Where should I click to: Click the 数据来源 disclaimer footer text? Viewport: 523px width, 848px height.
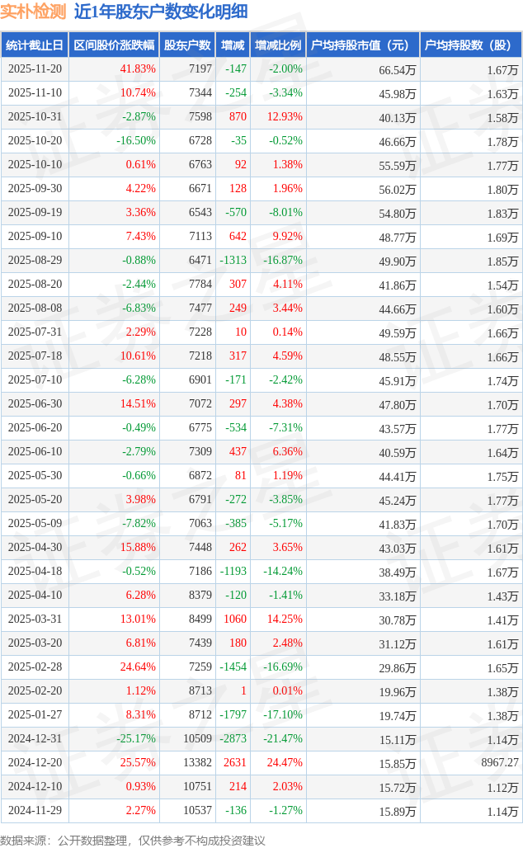click(x=134, y=840)
